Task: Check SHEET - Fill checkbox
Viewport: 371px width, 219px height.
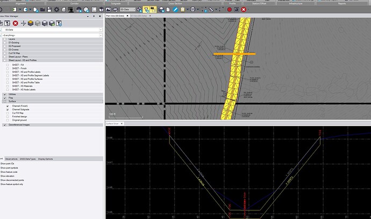Action: [x=8, y=65]
